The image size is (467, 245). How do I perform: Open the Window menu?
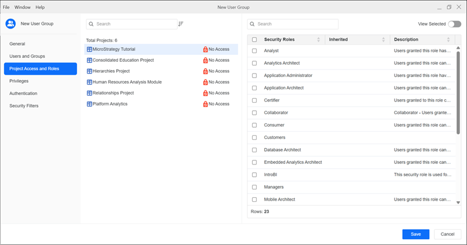pyautogui.click(x=23, y=7)
